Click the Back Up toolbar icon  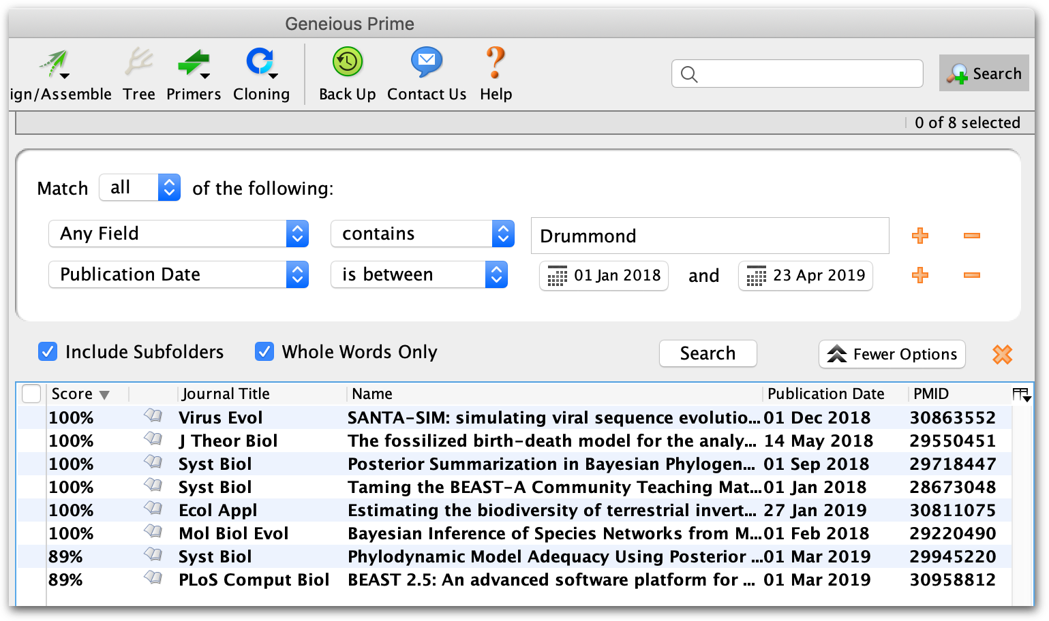348,75
